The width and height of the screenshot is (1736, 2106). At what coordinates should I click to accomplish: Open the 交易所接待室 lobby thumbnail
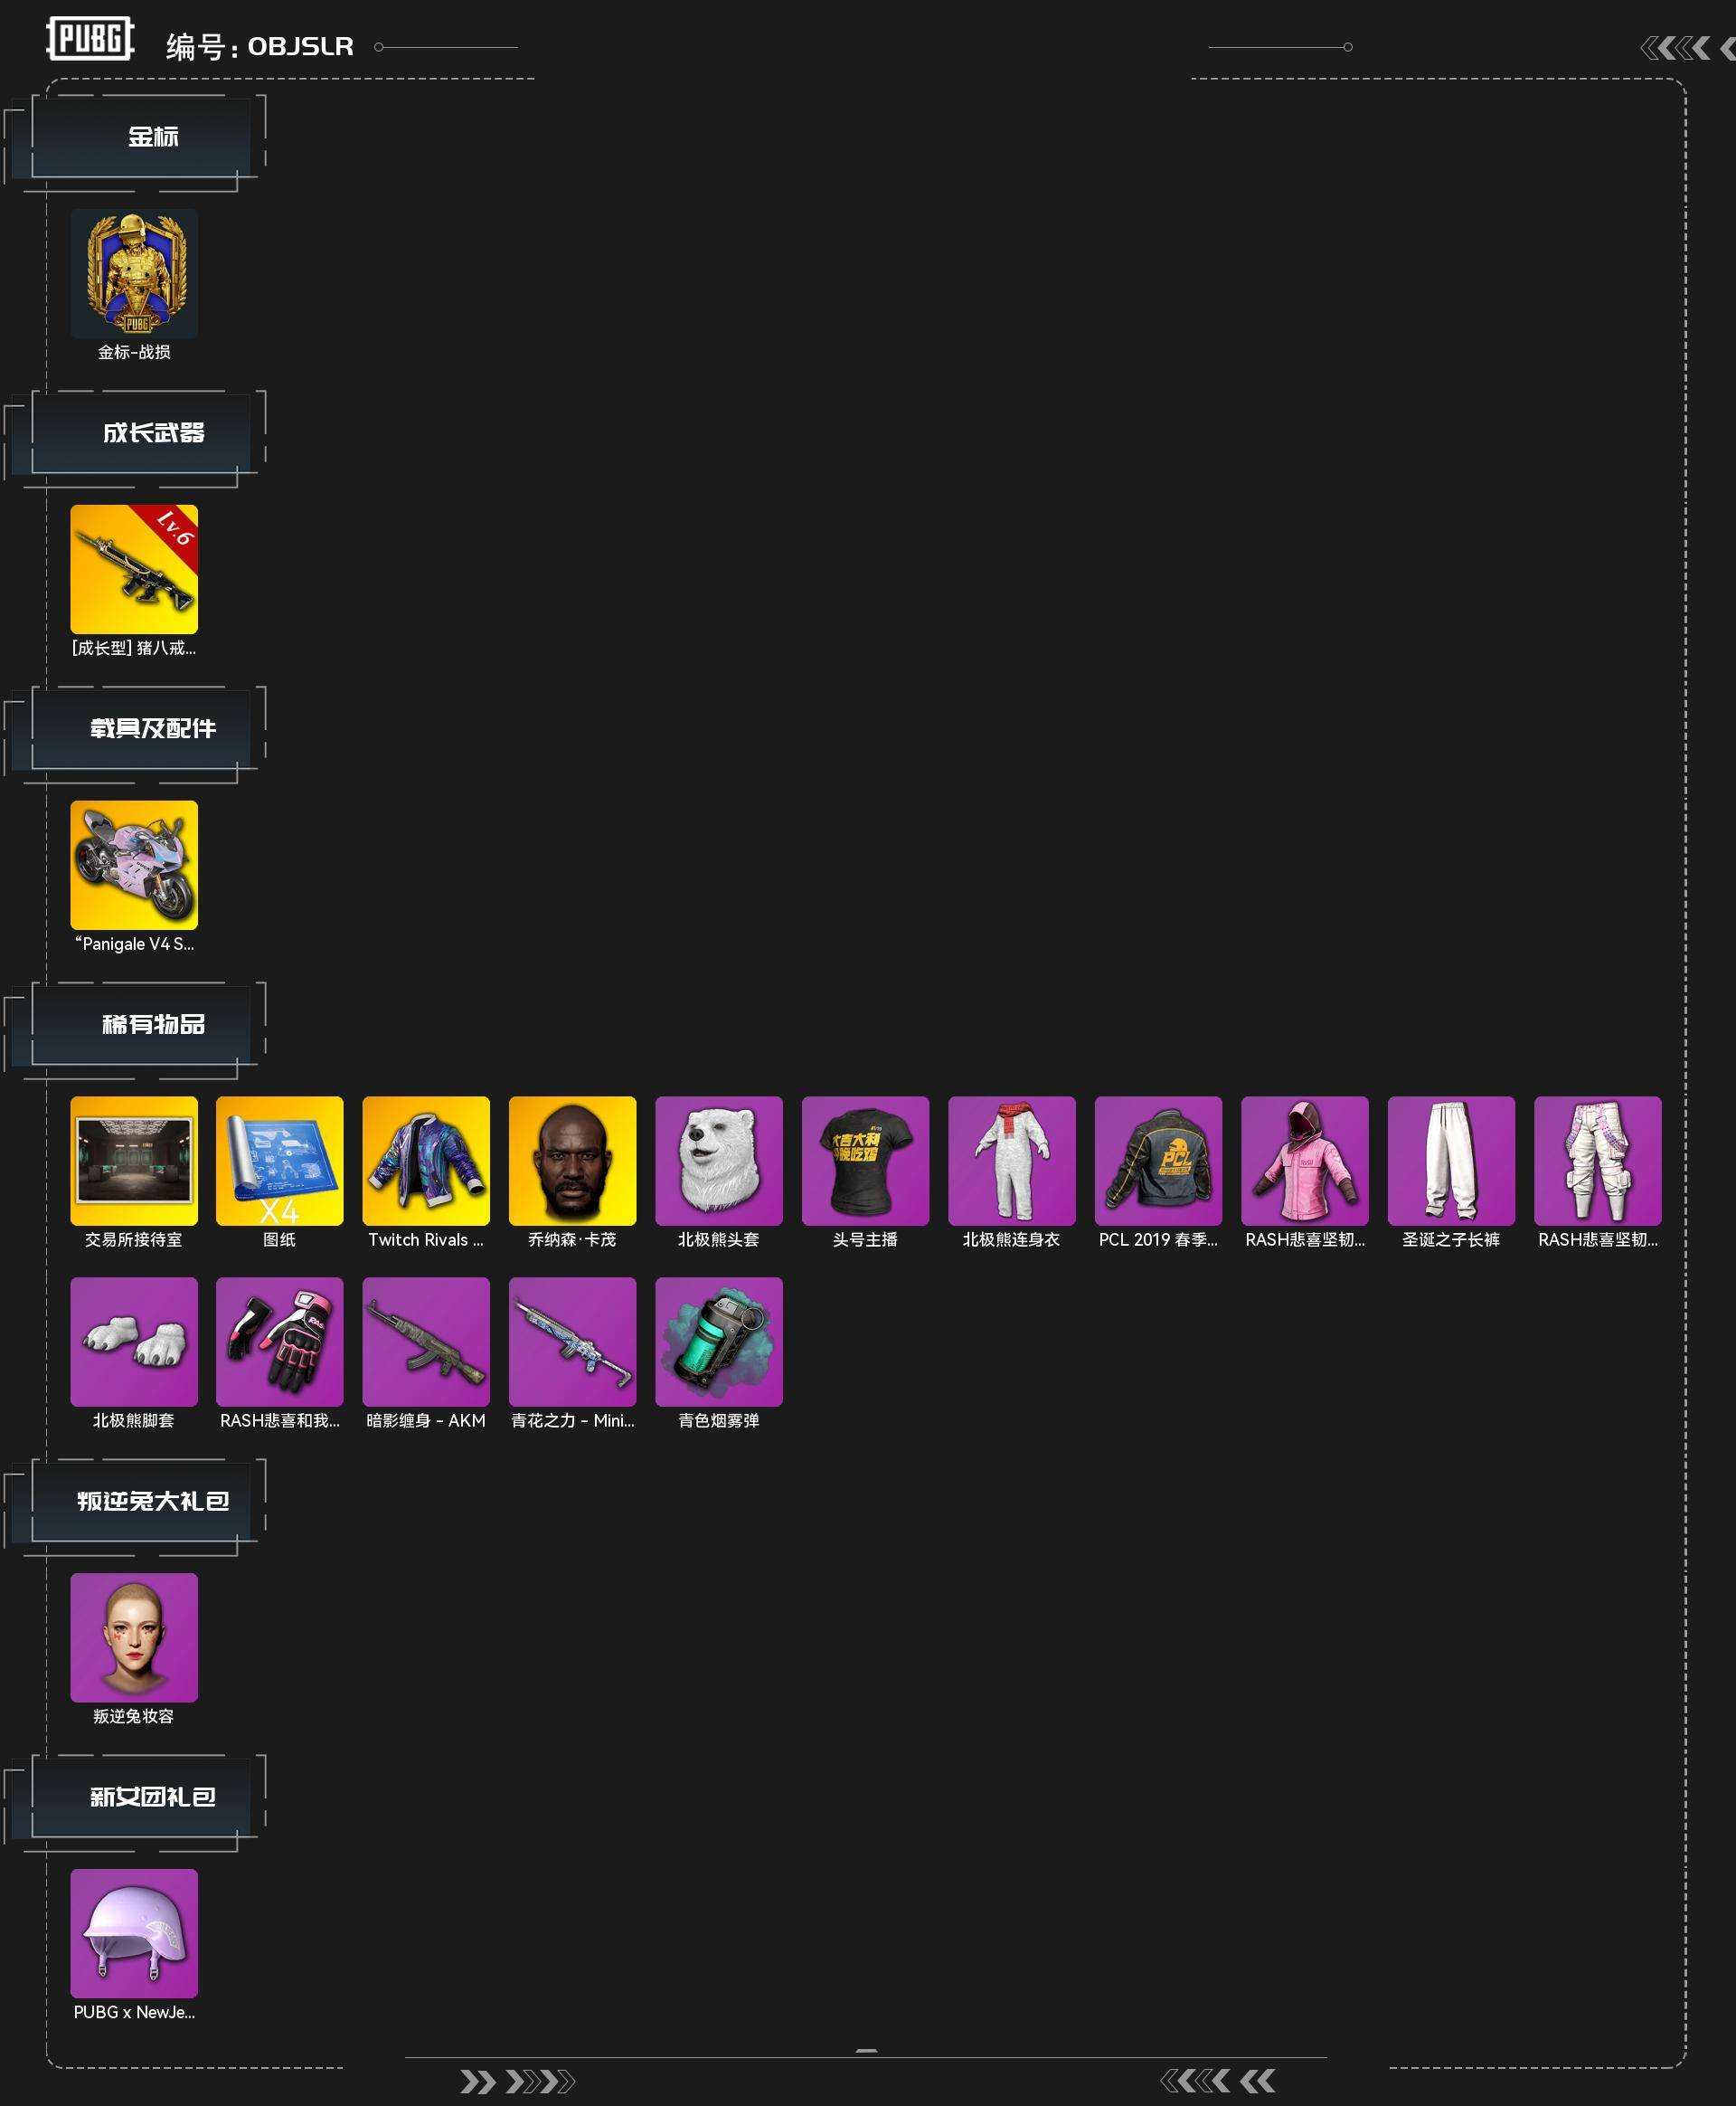134,1161
